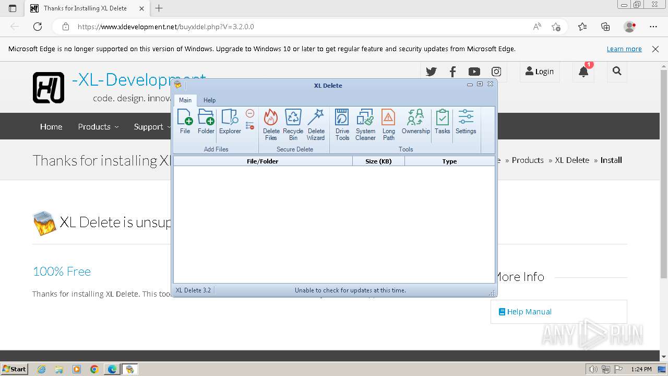
Task: Open the Products breadcrumb link
Action: click(x=528, y=160)
